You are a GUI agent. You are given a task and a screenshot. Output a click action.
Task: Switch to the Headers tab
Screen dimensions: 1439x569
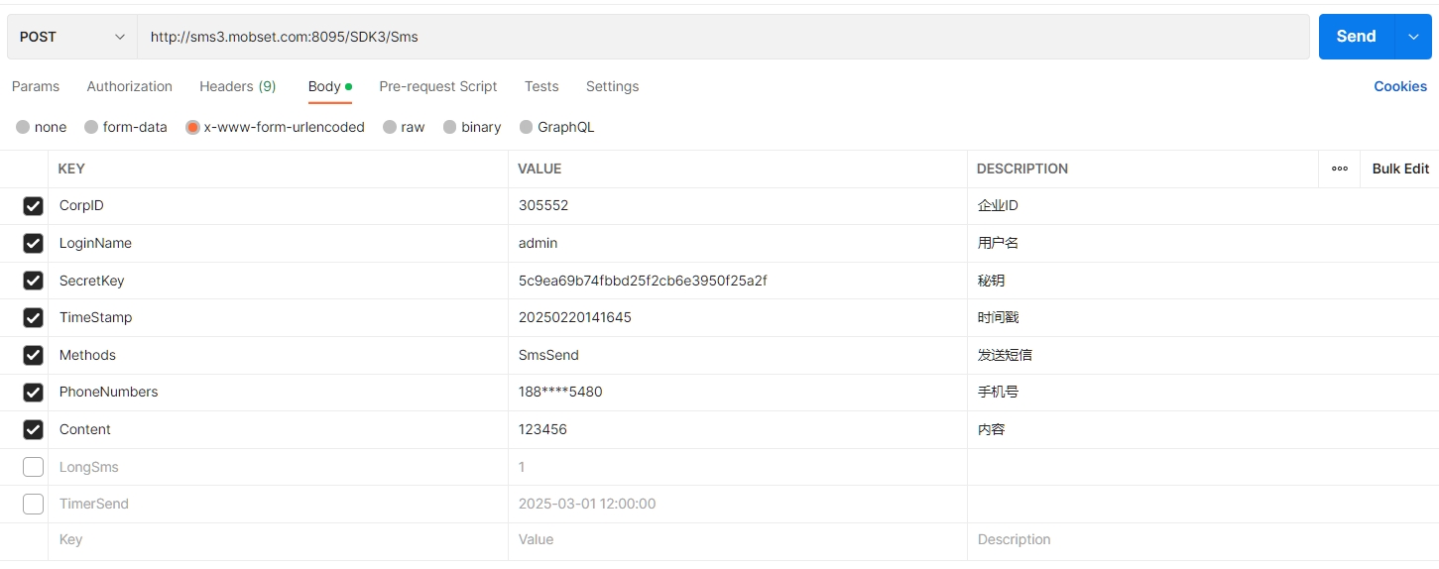(x=237, y=86)
